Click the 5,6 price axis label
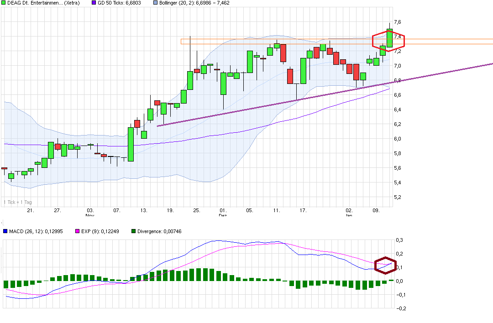493x323 pixels. point(398,168)
